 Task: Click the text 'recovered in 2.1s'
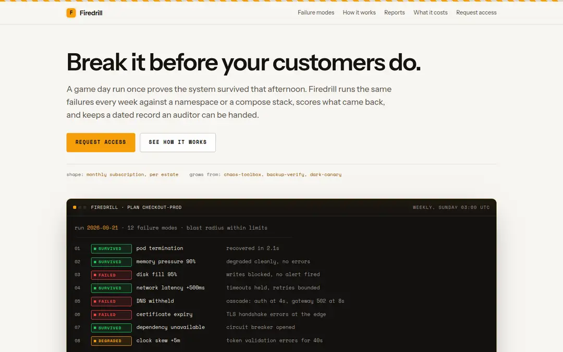(x=252, y=248)
